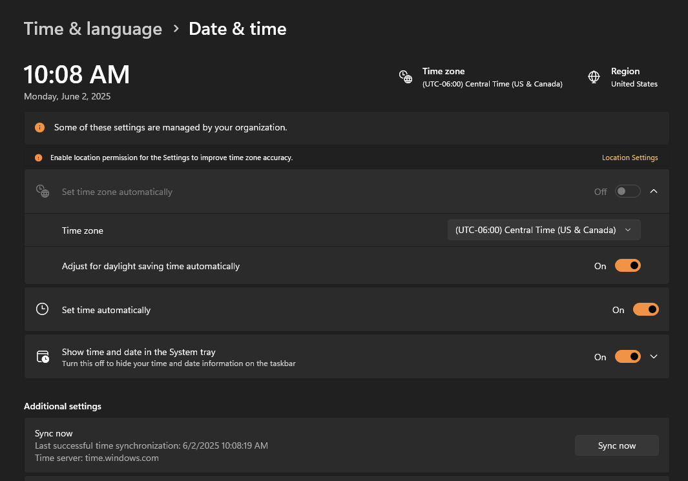Go back to Time & language breadcrumb
Image resolution: width=688 pixels, height=481 pixels.
[x=93, y=29]
